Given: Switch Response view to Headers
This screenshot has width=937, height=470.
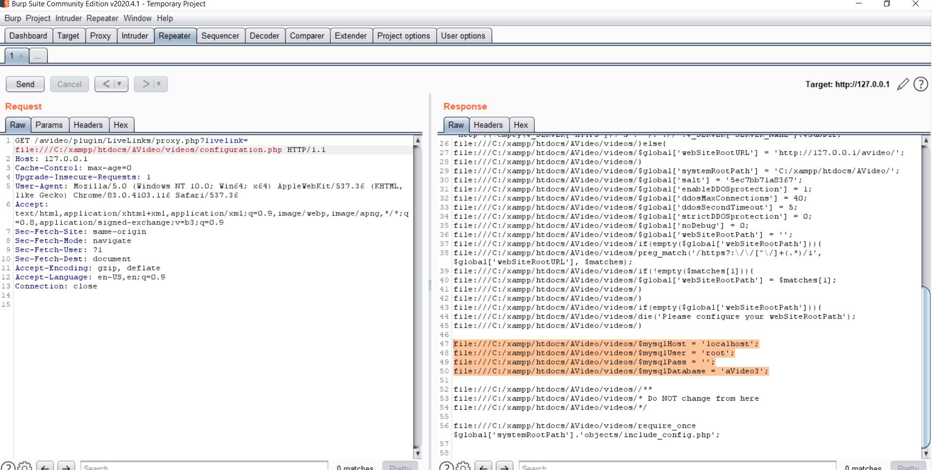Looking at the screenshot, I should (x=488, y=125).
